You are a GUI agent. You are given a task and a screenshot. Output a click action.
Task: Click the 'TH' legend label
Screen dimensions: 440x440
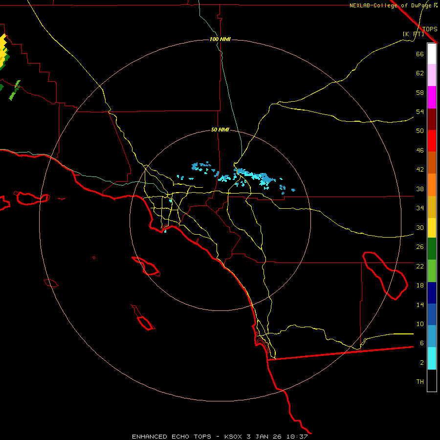coord(420,382)
